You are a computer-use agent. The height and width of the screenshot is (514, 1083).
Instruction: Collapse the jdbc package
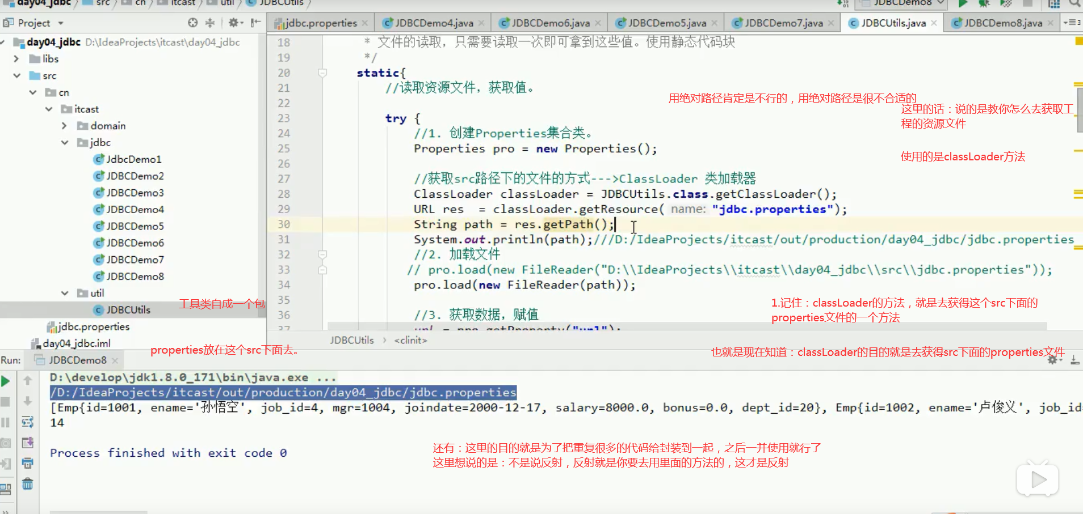coord(65,142)
